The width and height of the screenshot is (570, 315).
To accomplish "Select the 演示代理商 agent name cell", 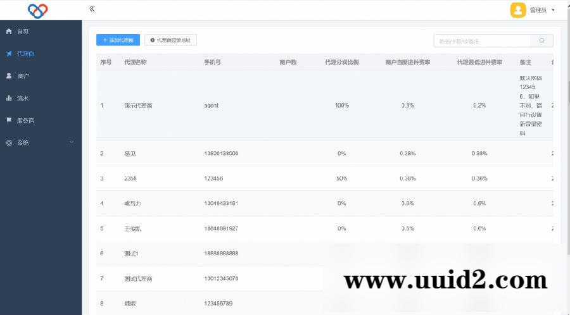I will click(x=138, y=106).
